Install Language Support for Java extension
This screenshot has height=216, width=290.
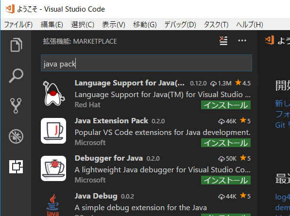(x=226, y=105)
